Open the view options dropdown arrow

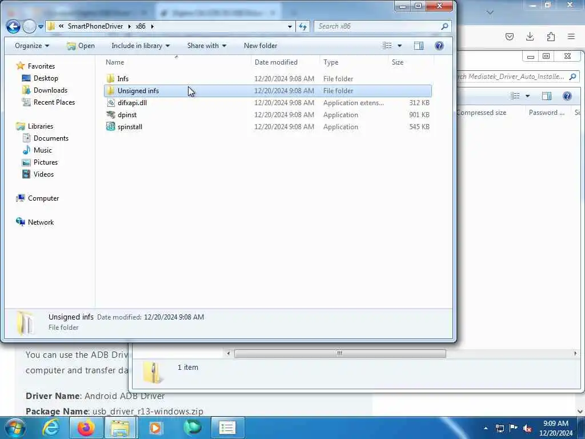coord(399,46)
